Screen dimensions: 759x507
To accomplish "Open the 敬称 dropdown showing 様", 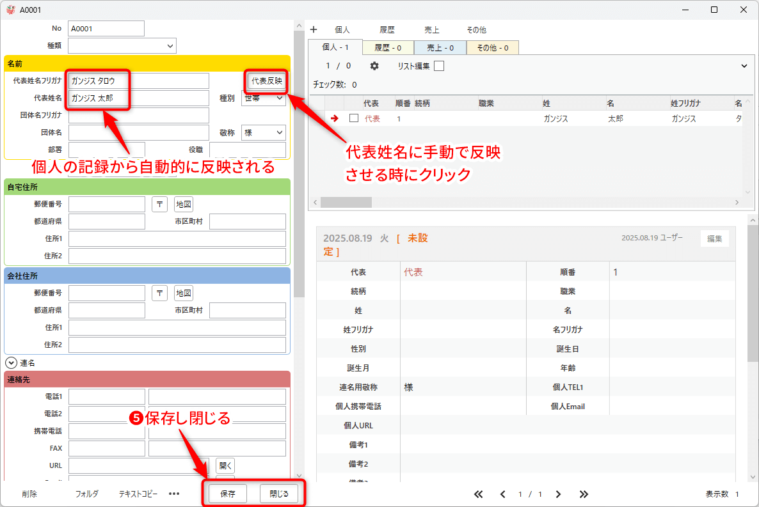I will [263, 132].
